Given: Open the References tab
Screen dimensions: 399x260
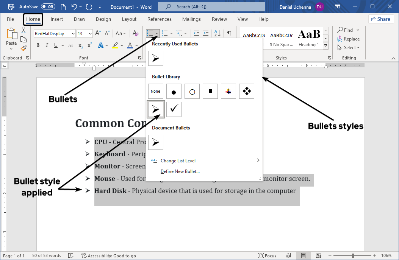Looking at the screenshot, I should pyautogui.click(x=159, y=19).
